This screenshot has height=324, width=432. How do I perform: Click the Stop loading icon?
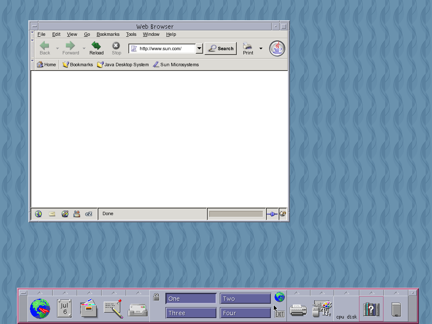(x=116, y=46)
